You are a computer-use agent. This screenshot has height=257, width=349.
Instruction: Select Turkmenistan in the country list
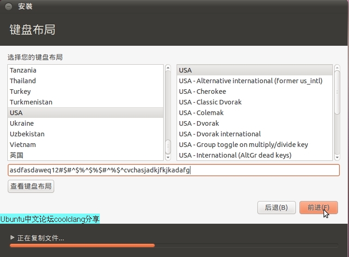coord(86,102)
